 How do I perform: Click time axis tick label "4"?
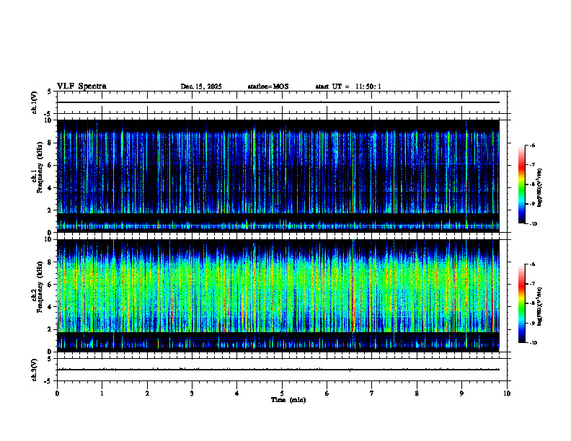pos(237,393)
